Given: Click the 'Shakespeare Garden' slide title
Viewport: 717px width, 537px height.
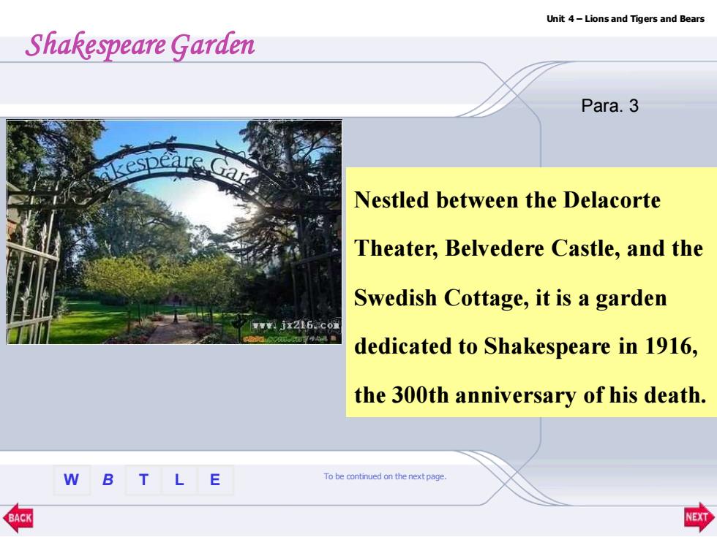Looking at the screenshot, I should 140,45.
